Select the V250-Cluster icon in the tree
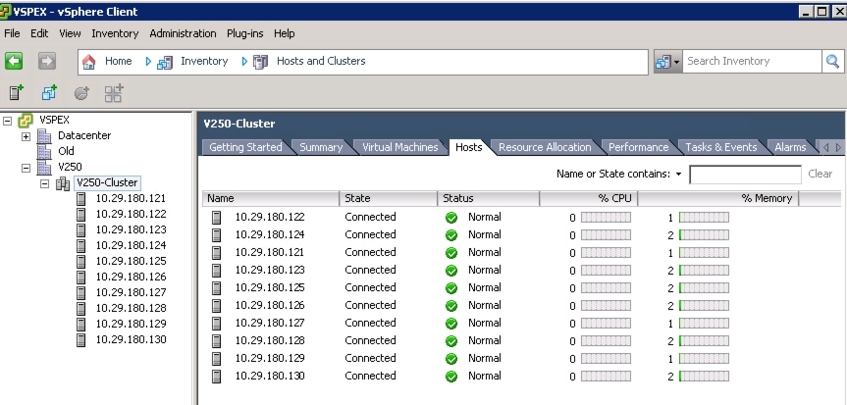The width and height of the screenshot is (847, 405). (x=63, y=182)
